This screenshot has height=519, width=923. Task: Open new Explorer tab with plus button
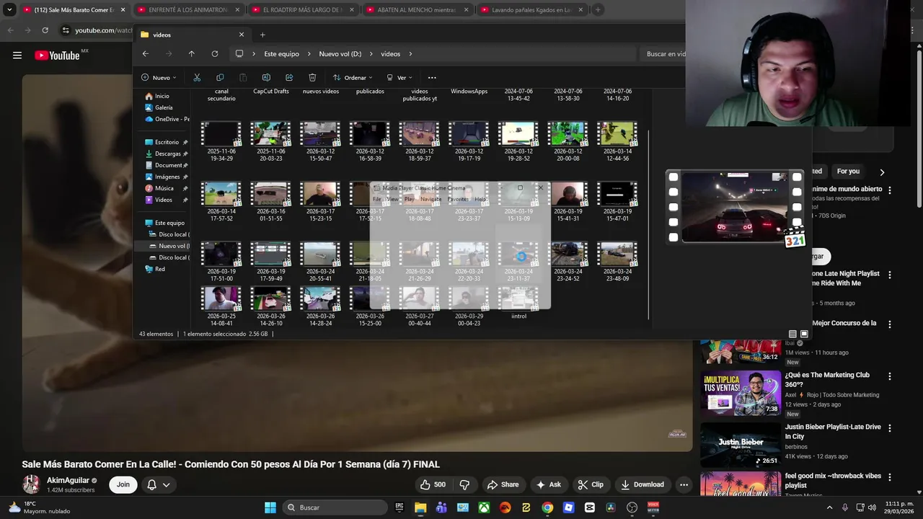(262, 35)
